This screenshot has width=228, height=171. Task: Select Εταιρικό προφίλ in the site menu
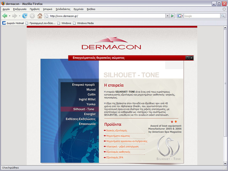coord(83,85)
